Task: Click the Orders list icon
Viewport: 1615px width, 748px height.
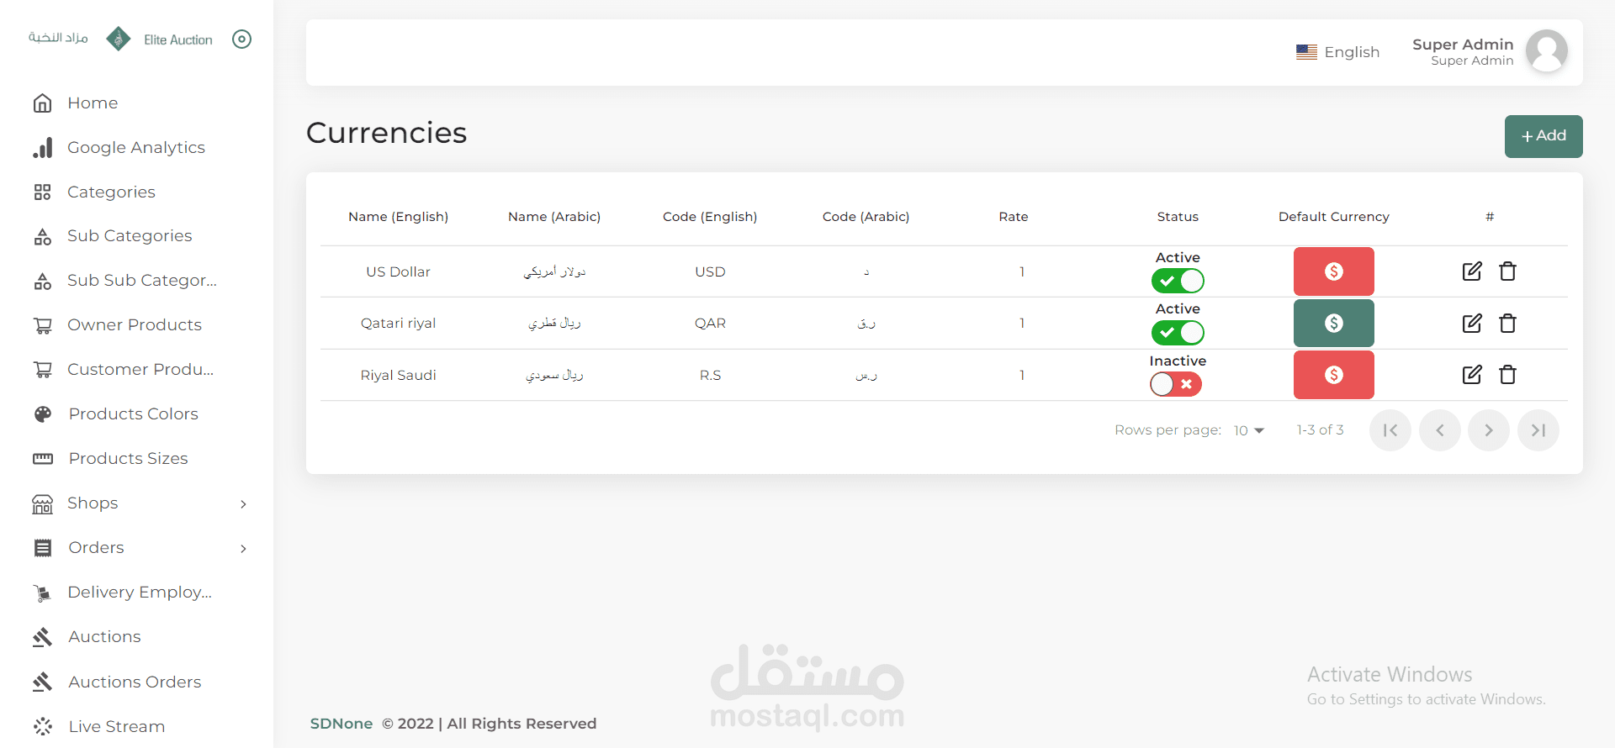Action: click(x=42, y=548)
